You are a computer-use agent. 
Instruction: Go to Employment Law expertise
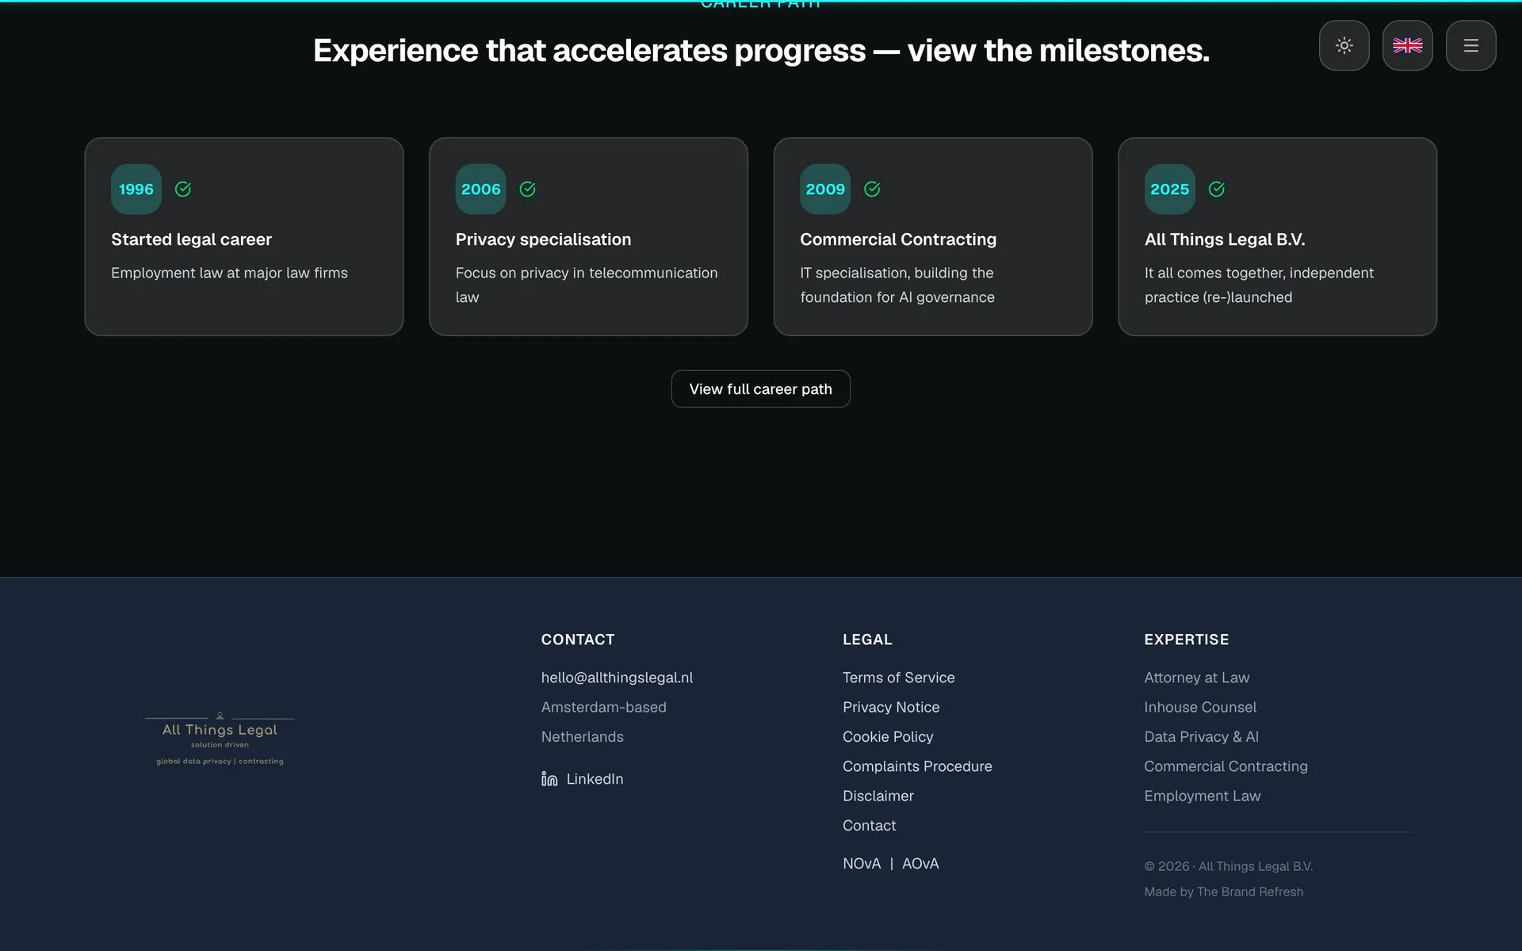click(x=1203, y=796)
